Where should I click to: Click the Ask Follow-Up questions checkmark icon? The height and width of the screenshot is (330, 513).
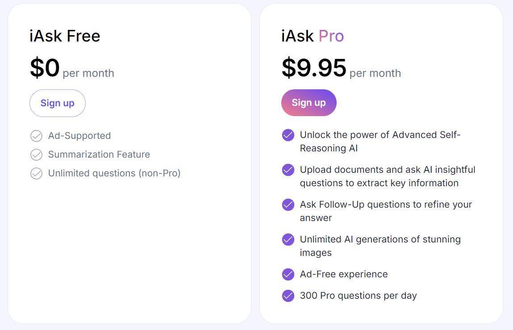point(288,205)
